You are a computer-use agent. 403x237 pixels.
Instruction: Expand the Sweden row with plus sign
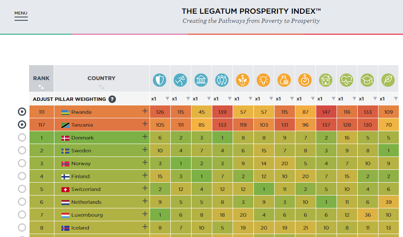145,150
